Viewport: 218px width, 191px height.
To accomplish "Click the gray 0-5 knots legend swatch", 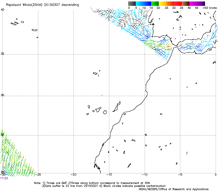I will point(132,4).
